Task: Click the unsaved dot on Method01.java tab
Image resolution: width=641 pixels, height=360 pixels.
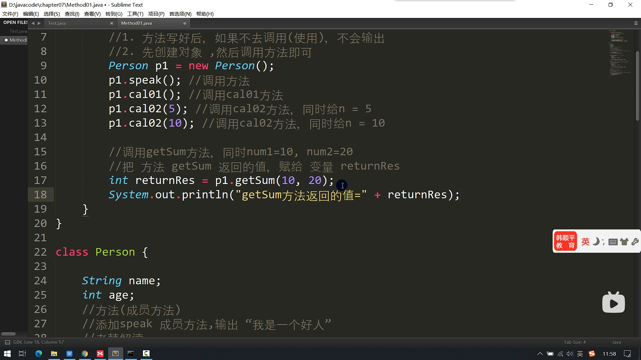Action: click(x=185, y=23)
